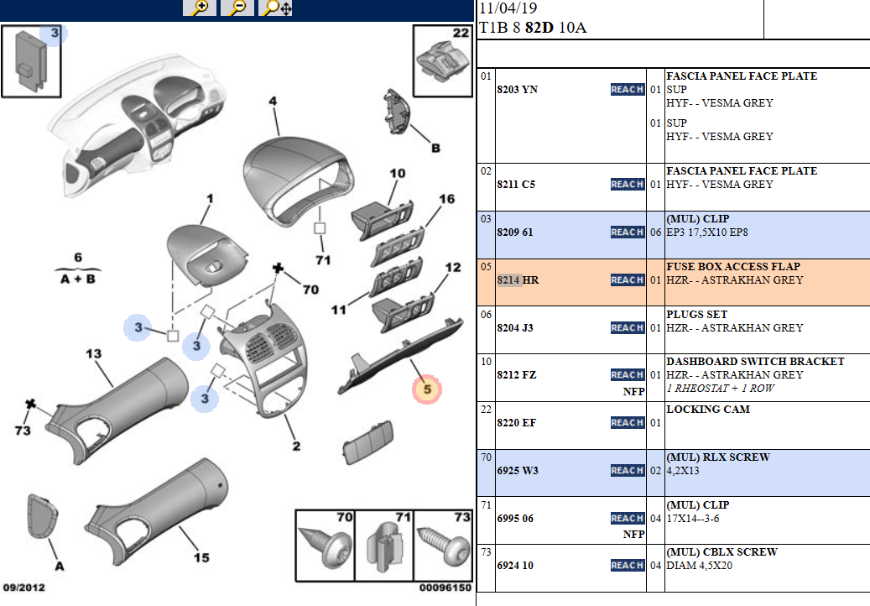Viewport: 870px width, 606px height.
Task: Click the diagram date '09/2012'
Action: pyautogui.click(x=23, y=588)
